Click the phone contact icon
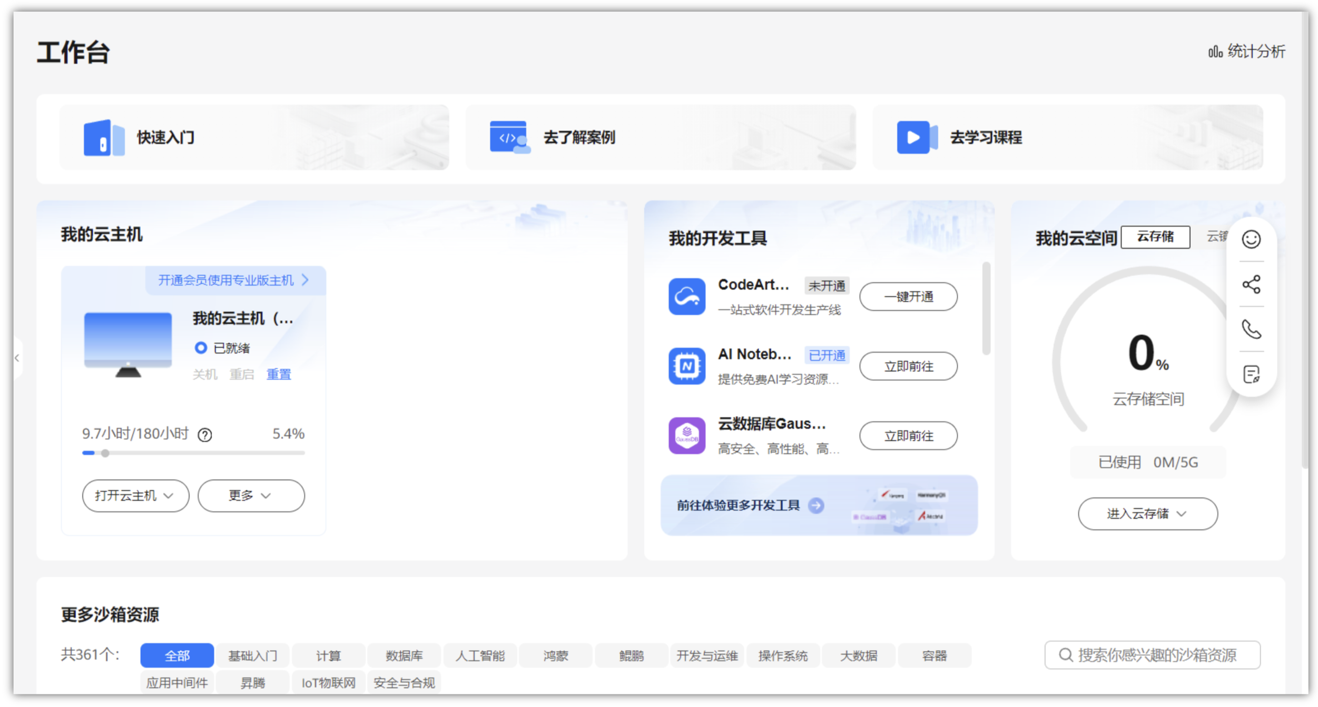The image size is (1318, 707). 1251,329
